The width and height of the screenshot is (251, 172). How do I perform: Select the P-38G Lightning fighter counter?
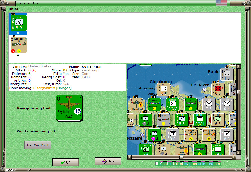[154, 105]
